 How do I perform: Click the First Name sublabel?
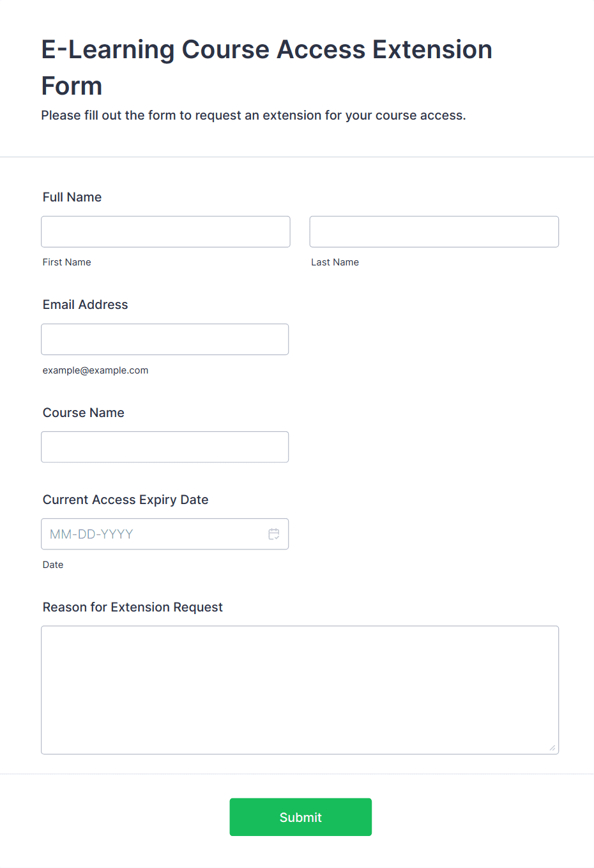(x=67, y=262)
